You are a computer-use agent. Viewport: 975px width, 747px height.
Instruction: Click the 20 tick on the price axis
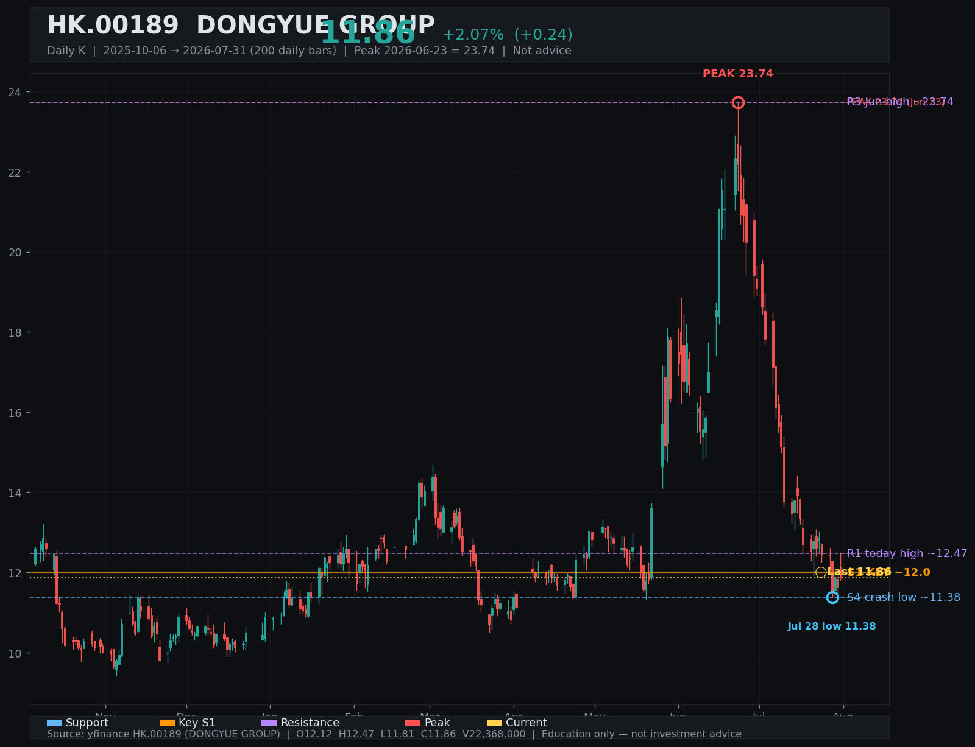click(15, 252)
